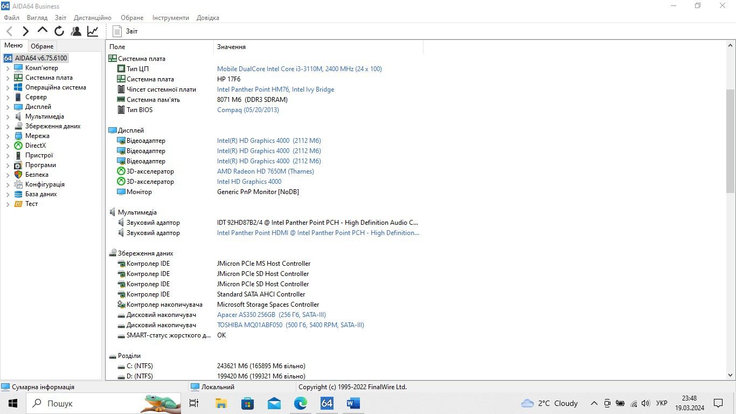Go up one level with the up arrow
This screenshot has height=414, width=736.
click(43, 31)
